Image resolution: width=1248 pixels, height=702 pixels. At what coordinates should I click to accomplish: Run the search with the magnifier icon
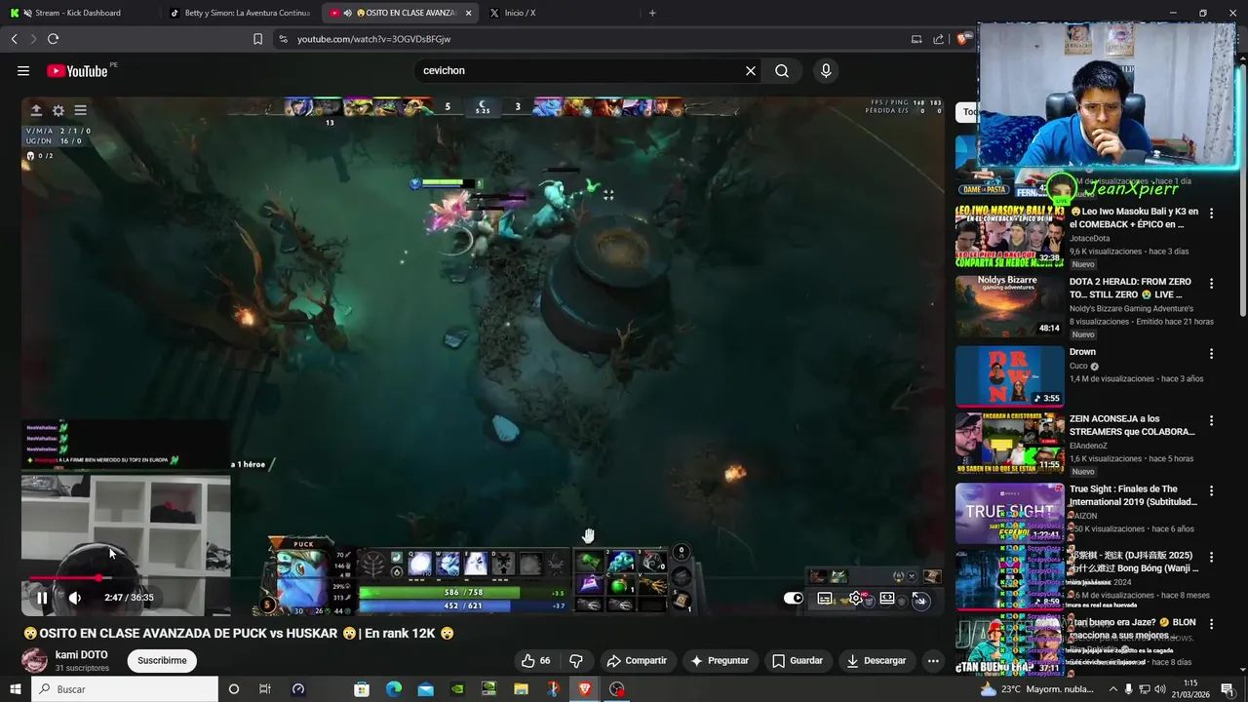click(x=782, y=70)
